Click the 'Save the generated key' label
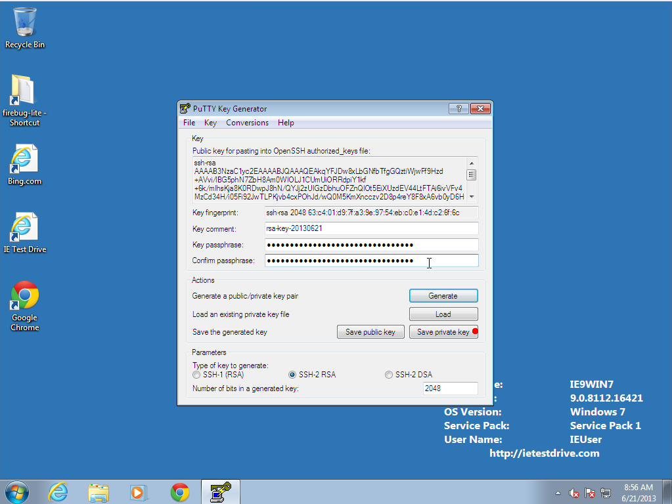Viewport: 672px width, 504px height. tap(230, 332)
